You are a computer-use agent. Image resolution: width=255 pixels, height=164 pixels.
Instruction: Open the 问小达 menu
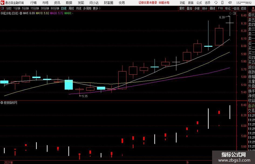click(94, 3)
